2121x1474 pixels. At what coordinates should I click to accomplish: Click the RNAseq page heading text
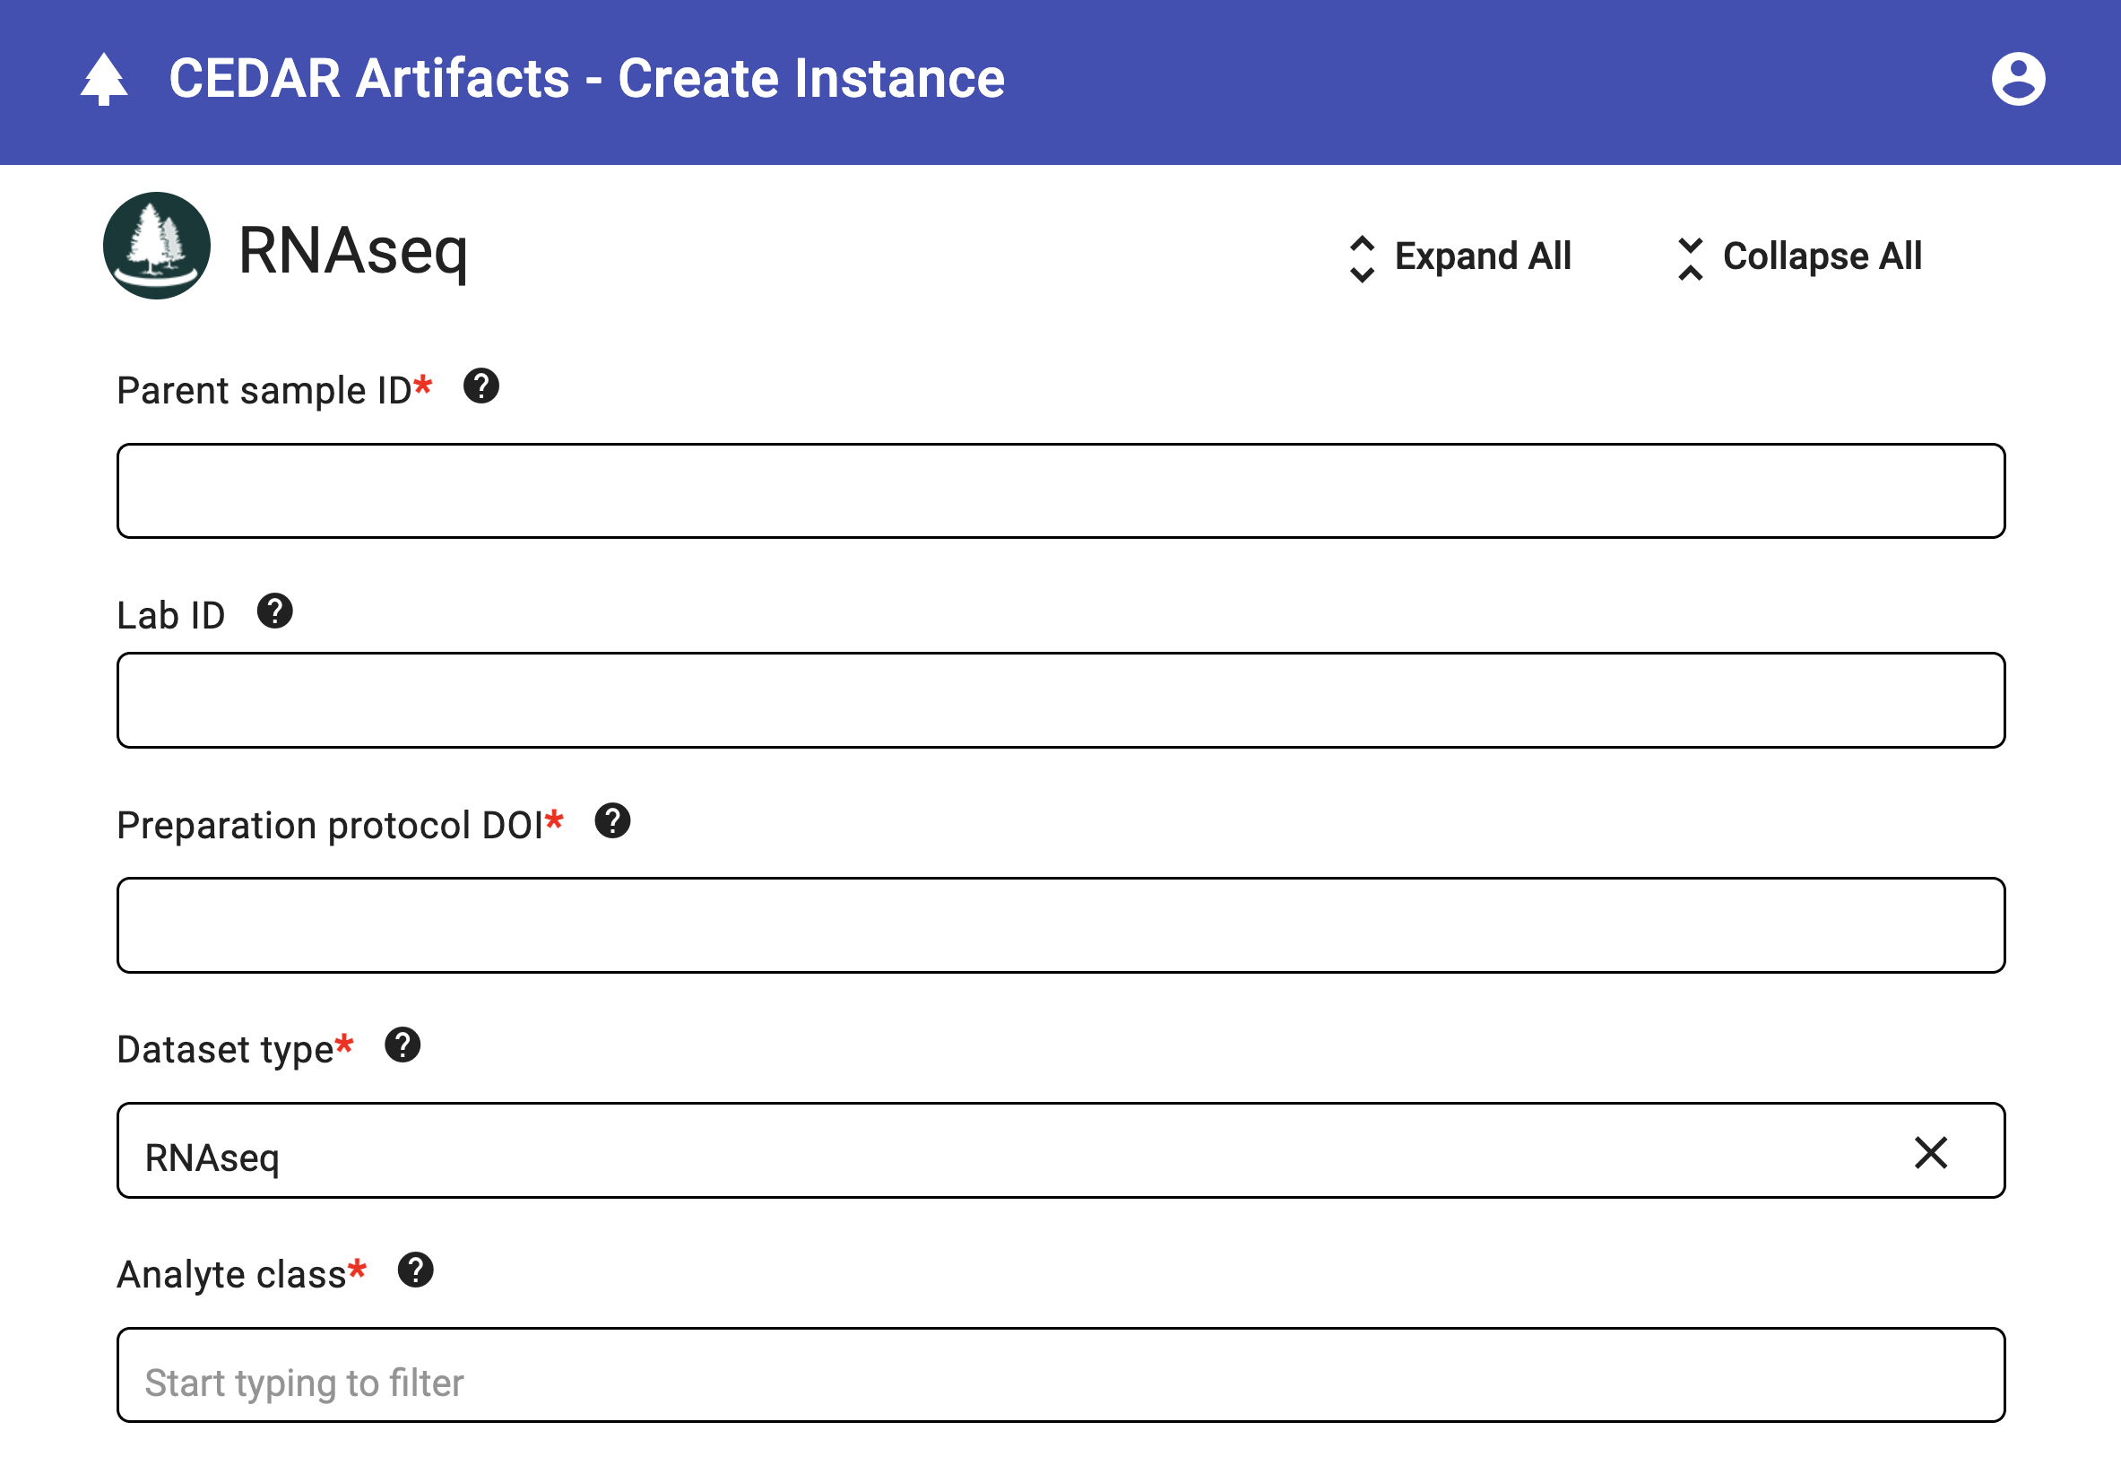[x=352, y=251]
